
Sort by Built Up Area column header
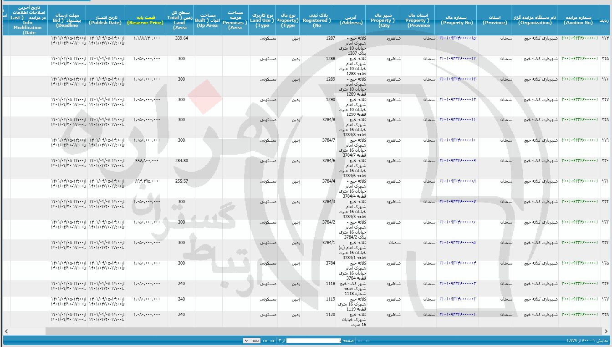coord(207,20)
